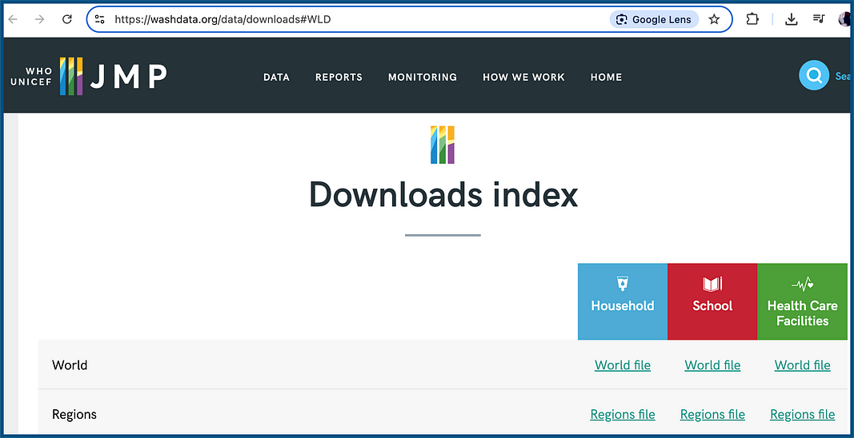Download the Household World file
Screen dimensions: 854x438
623,365
